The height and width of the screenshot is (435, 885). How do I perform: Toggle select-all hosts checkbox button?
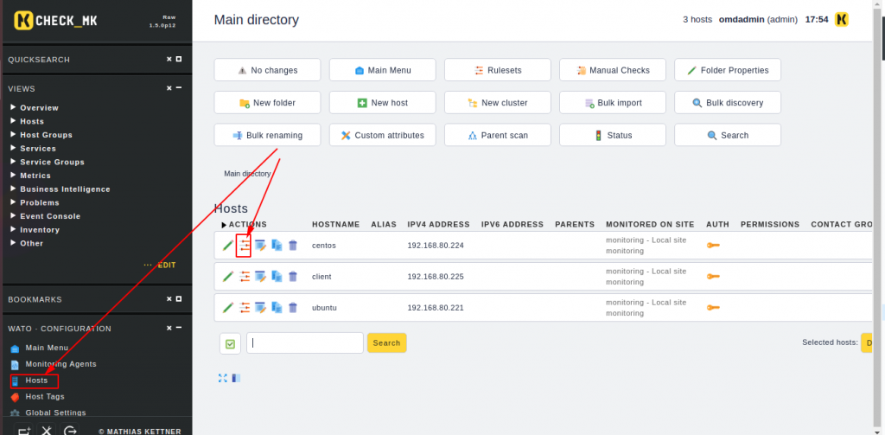[x=230, y=343]
